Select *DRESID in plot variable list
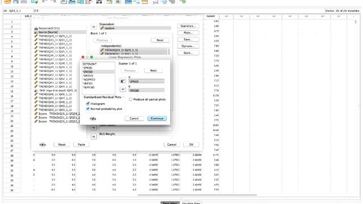Screen dimensions: 363x204 pos(98,75)
